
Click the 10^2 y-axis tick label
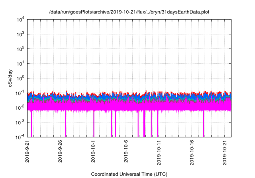(x=21, y=49)
